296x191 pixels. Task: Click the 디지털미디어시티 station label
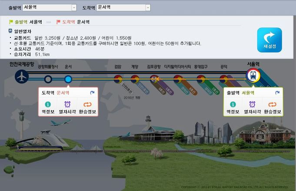[x=177, y=67]
